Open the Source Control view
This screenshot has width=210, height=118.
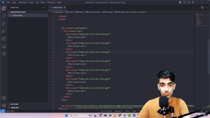pyautogui.click(x=4, y=24)
